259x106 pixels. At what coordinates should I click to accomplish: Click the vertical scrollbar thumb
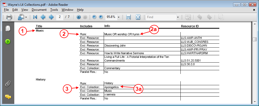point(255,39)
